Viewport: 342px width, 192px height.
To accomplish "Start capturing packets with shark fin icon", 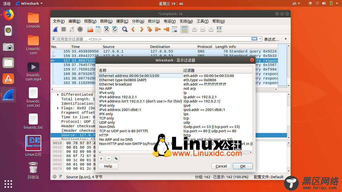I will pyautogui.click(x=55, y=29).
